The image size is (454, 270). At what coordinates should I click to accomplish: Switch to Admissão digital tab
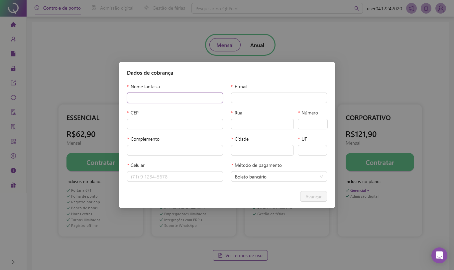click(x=113, y=8)
